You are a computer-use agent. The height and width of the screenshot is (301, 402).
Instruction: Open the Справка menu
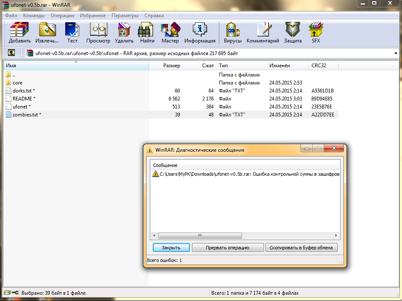[x=154, y=16]
